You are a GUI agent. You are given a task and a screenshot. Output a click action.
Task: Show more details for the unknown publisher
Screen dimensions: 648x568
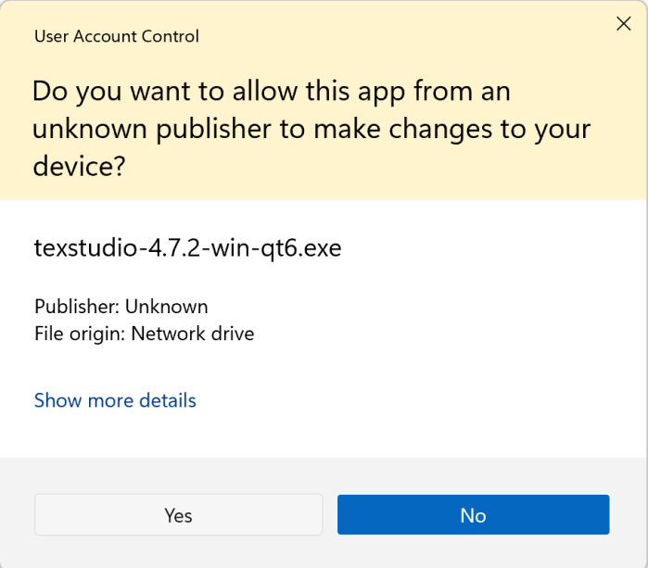[x=115, y=400]
